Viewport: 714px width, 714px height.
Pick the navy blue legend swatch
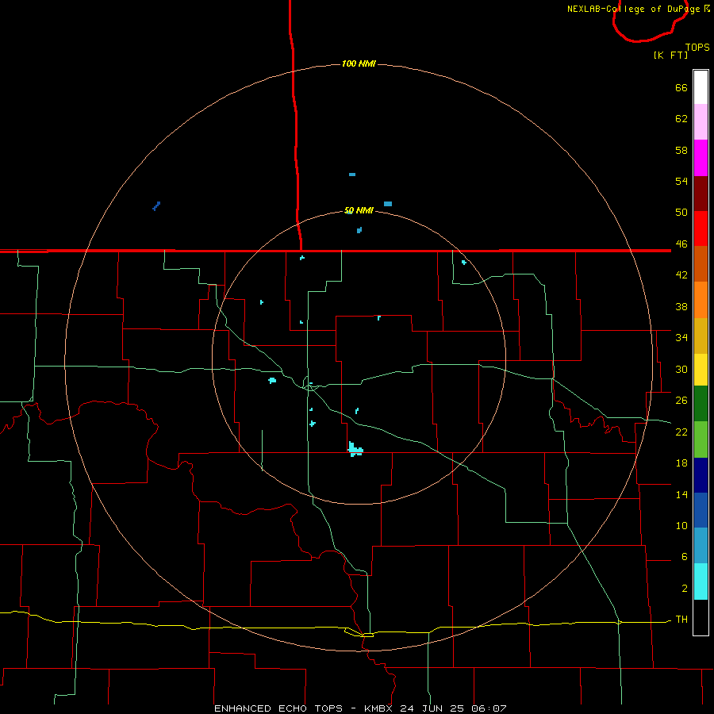(x=701, y=475)
